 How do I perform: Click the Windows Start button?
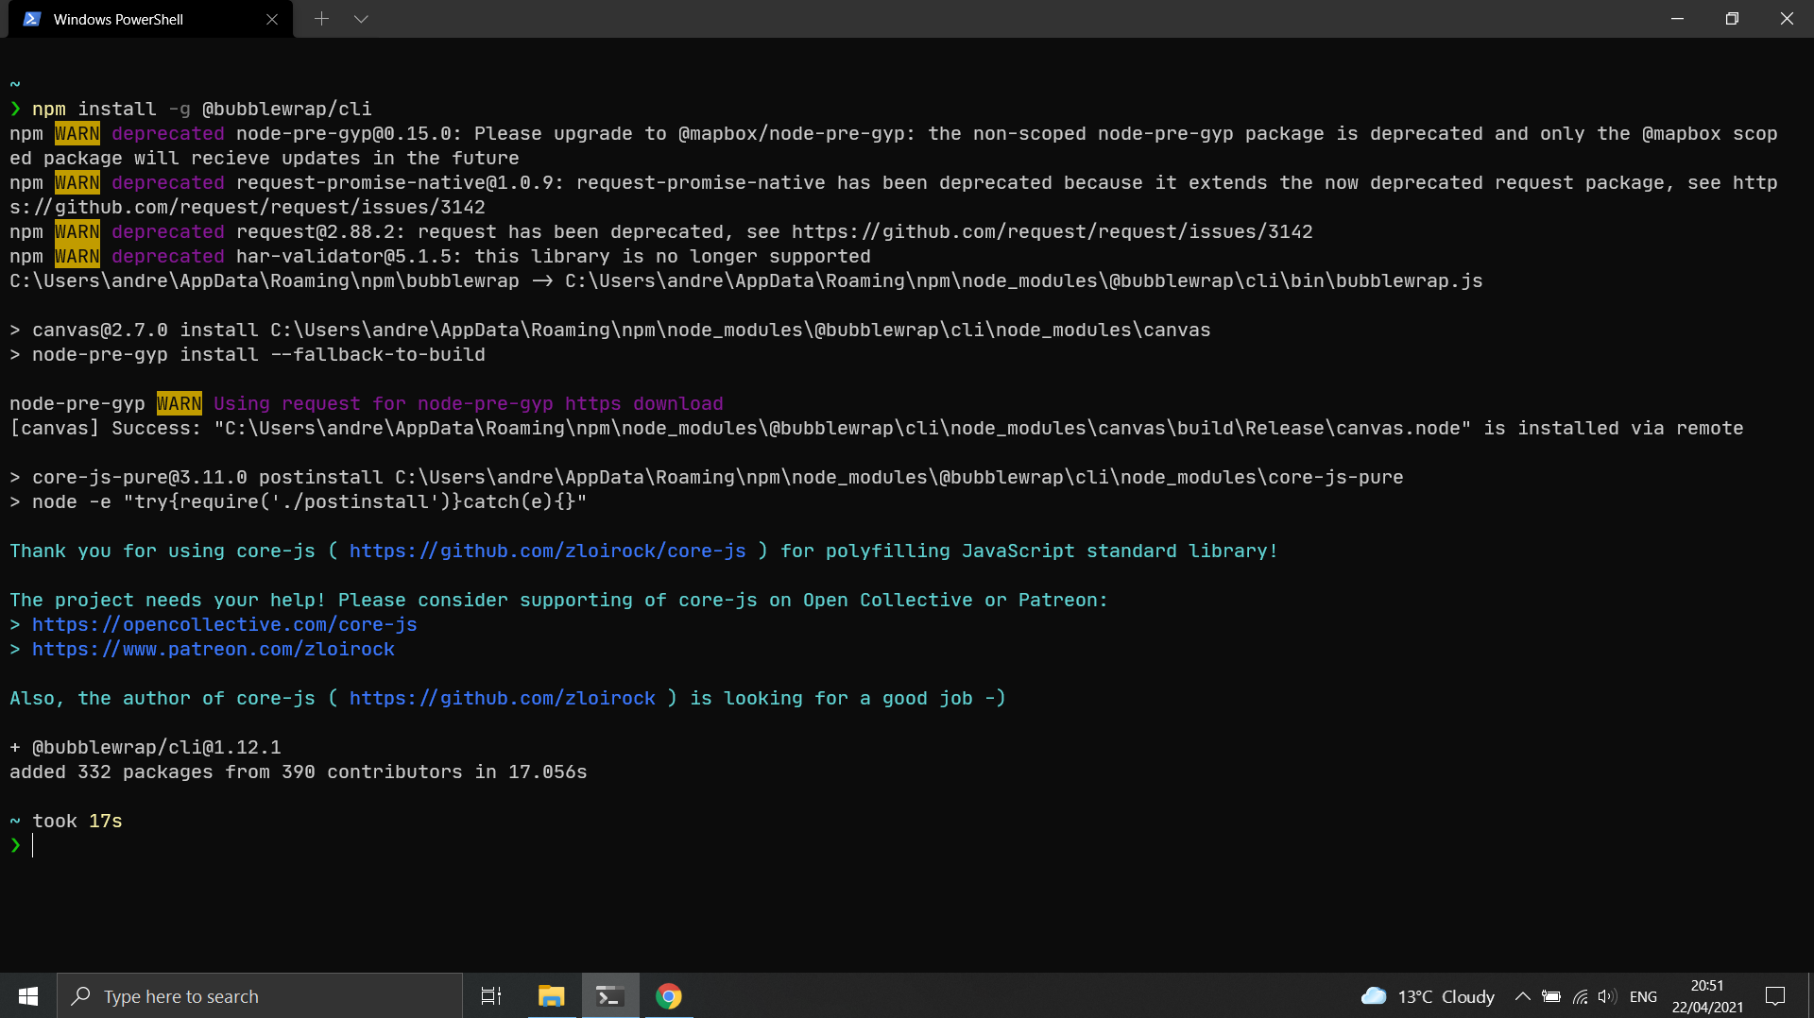click(27, 995)
